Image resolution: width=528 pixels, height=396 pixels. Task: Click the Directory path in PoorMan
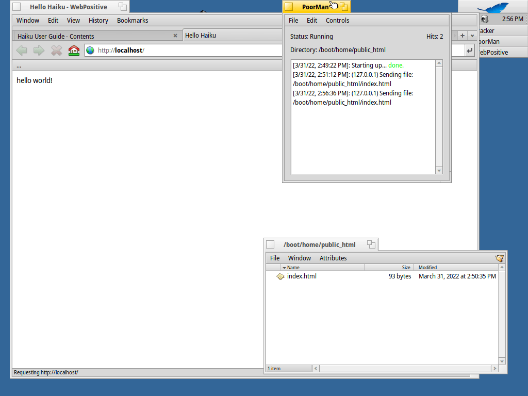pos(338,50)
